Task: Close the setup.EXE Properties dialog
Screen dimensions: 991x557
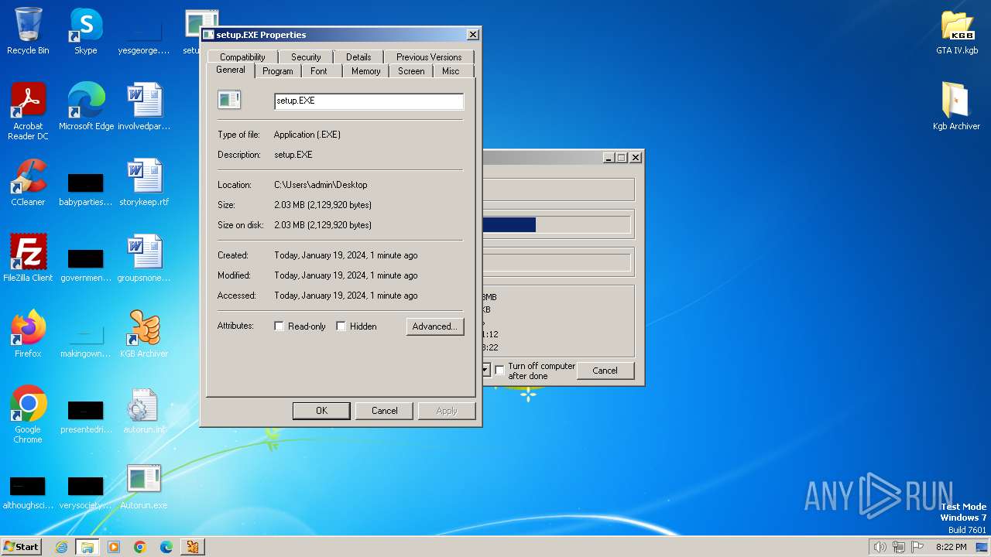Action: point(472,35)
